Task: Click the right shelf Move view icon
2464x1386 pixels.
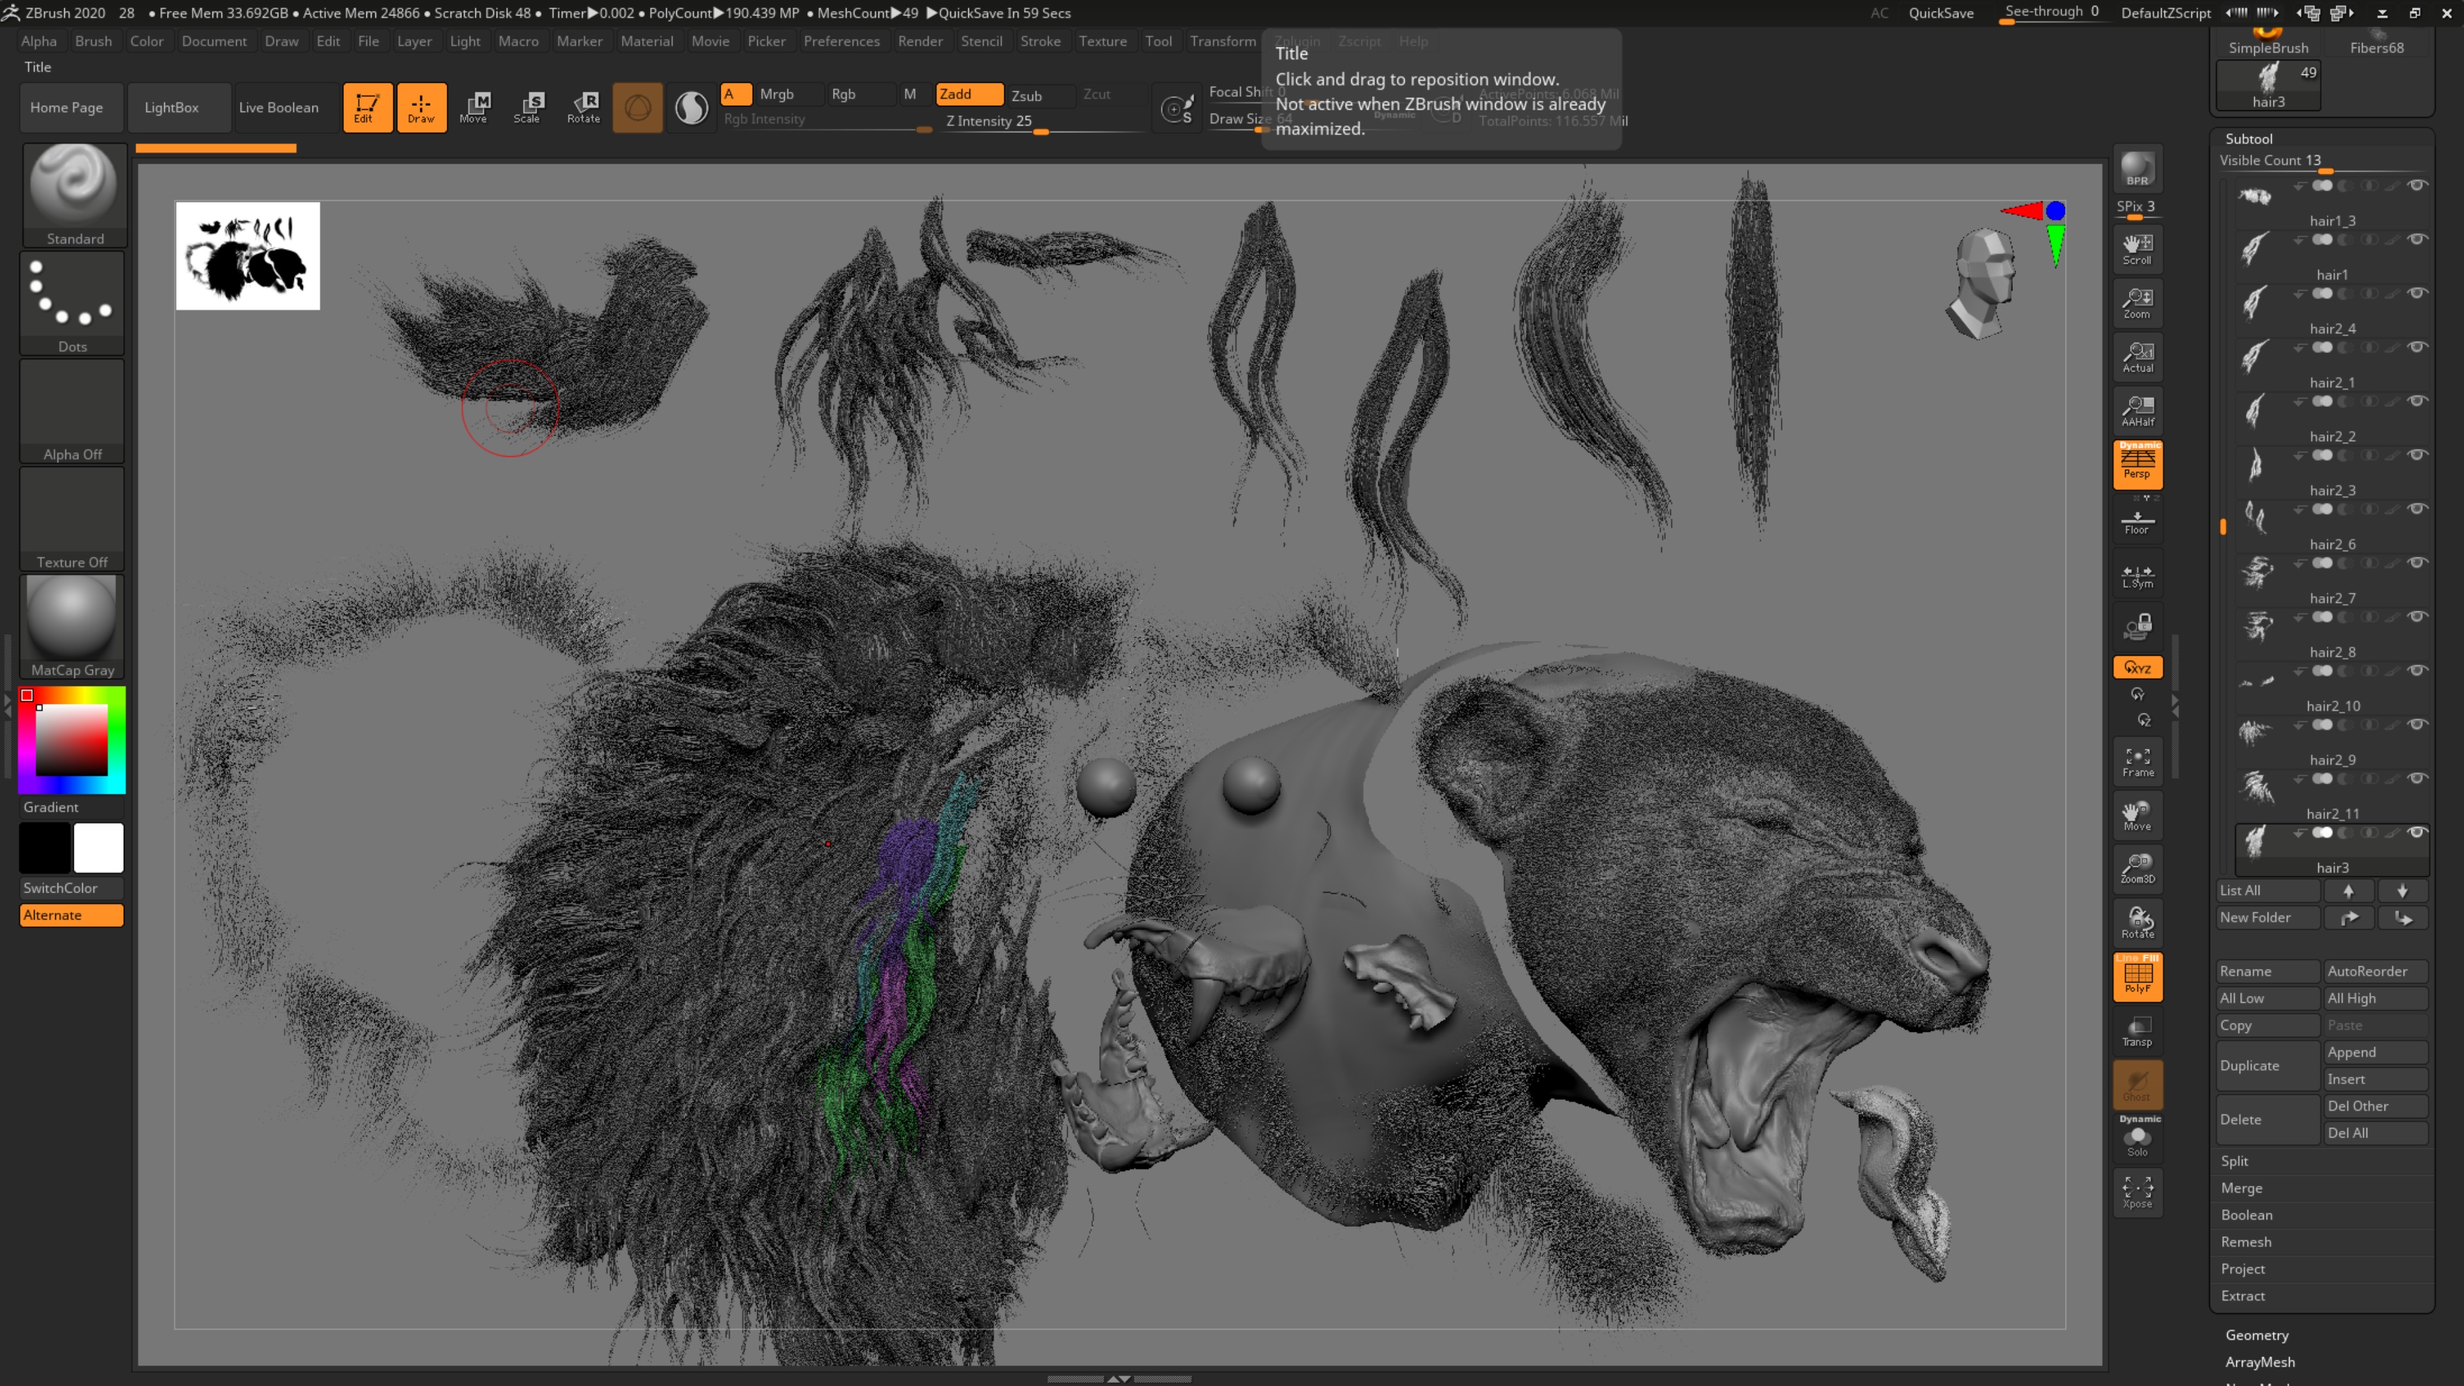Action: coord(2137,816)
